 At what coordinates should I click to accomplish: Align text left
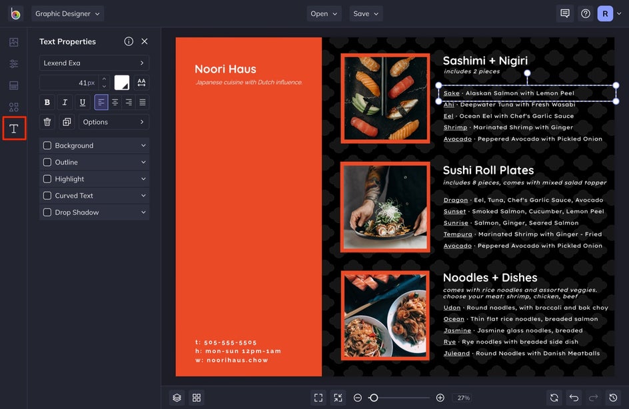(101, 103)
